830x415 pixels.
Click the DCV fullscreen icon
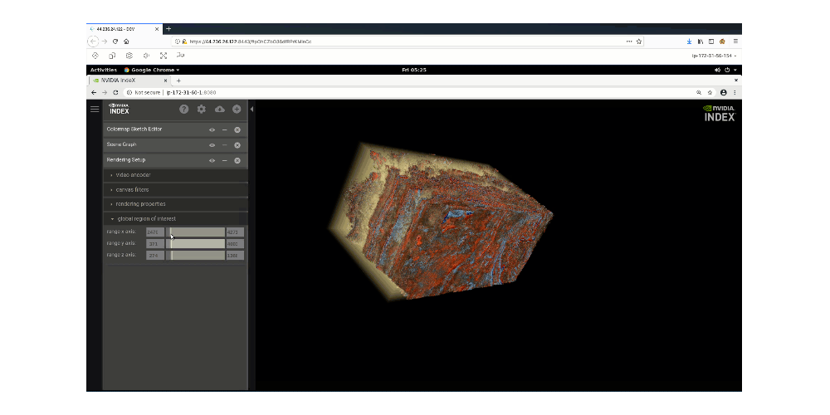[x=164, y=56]
